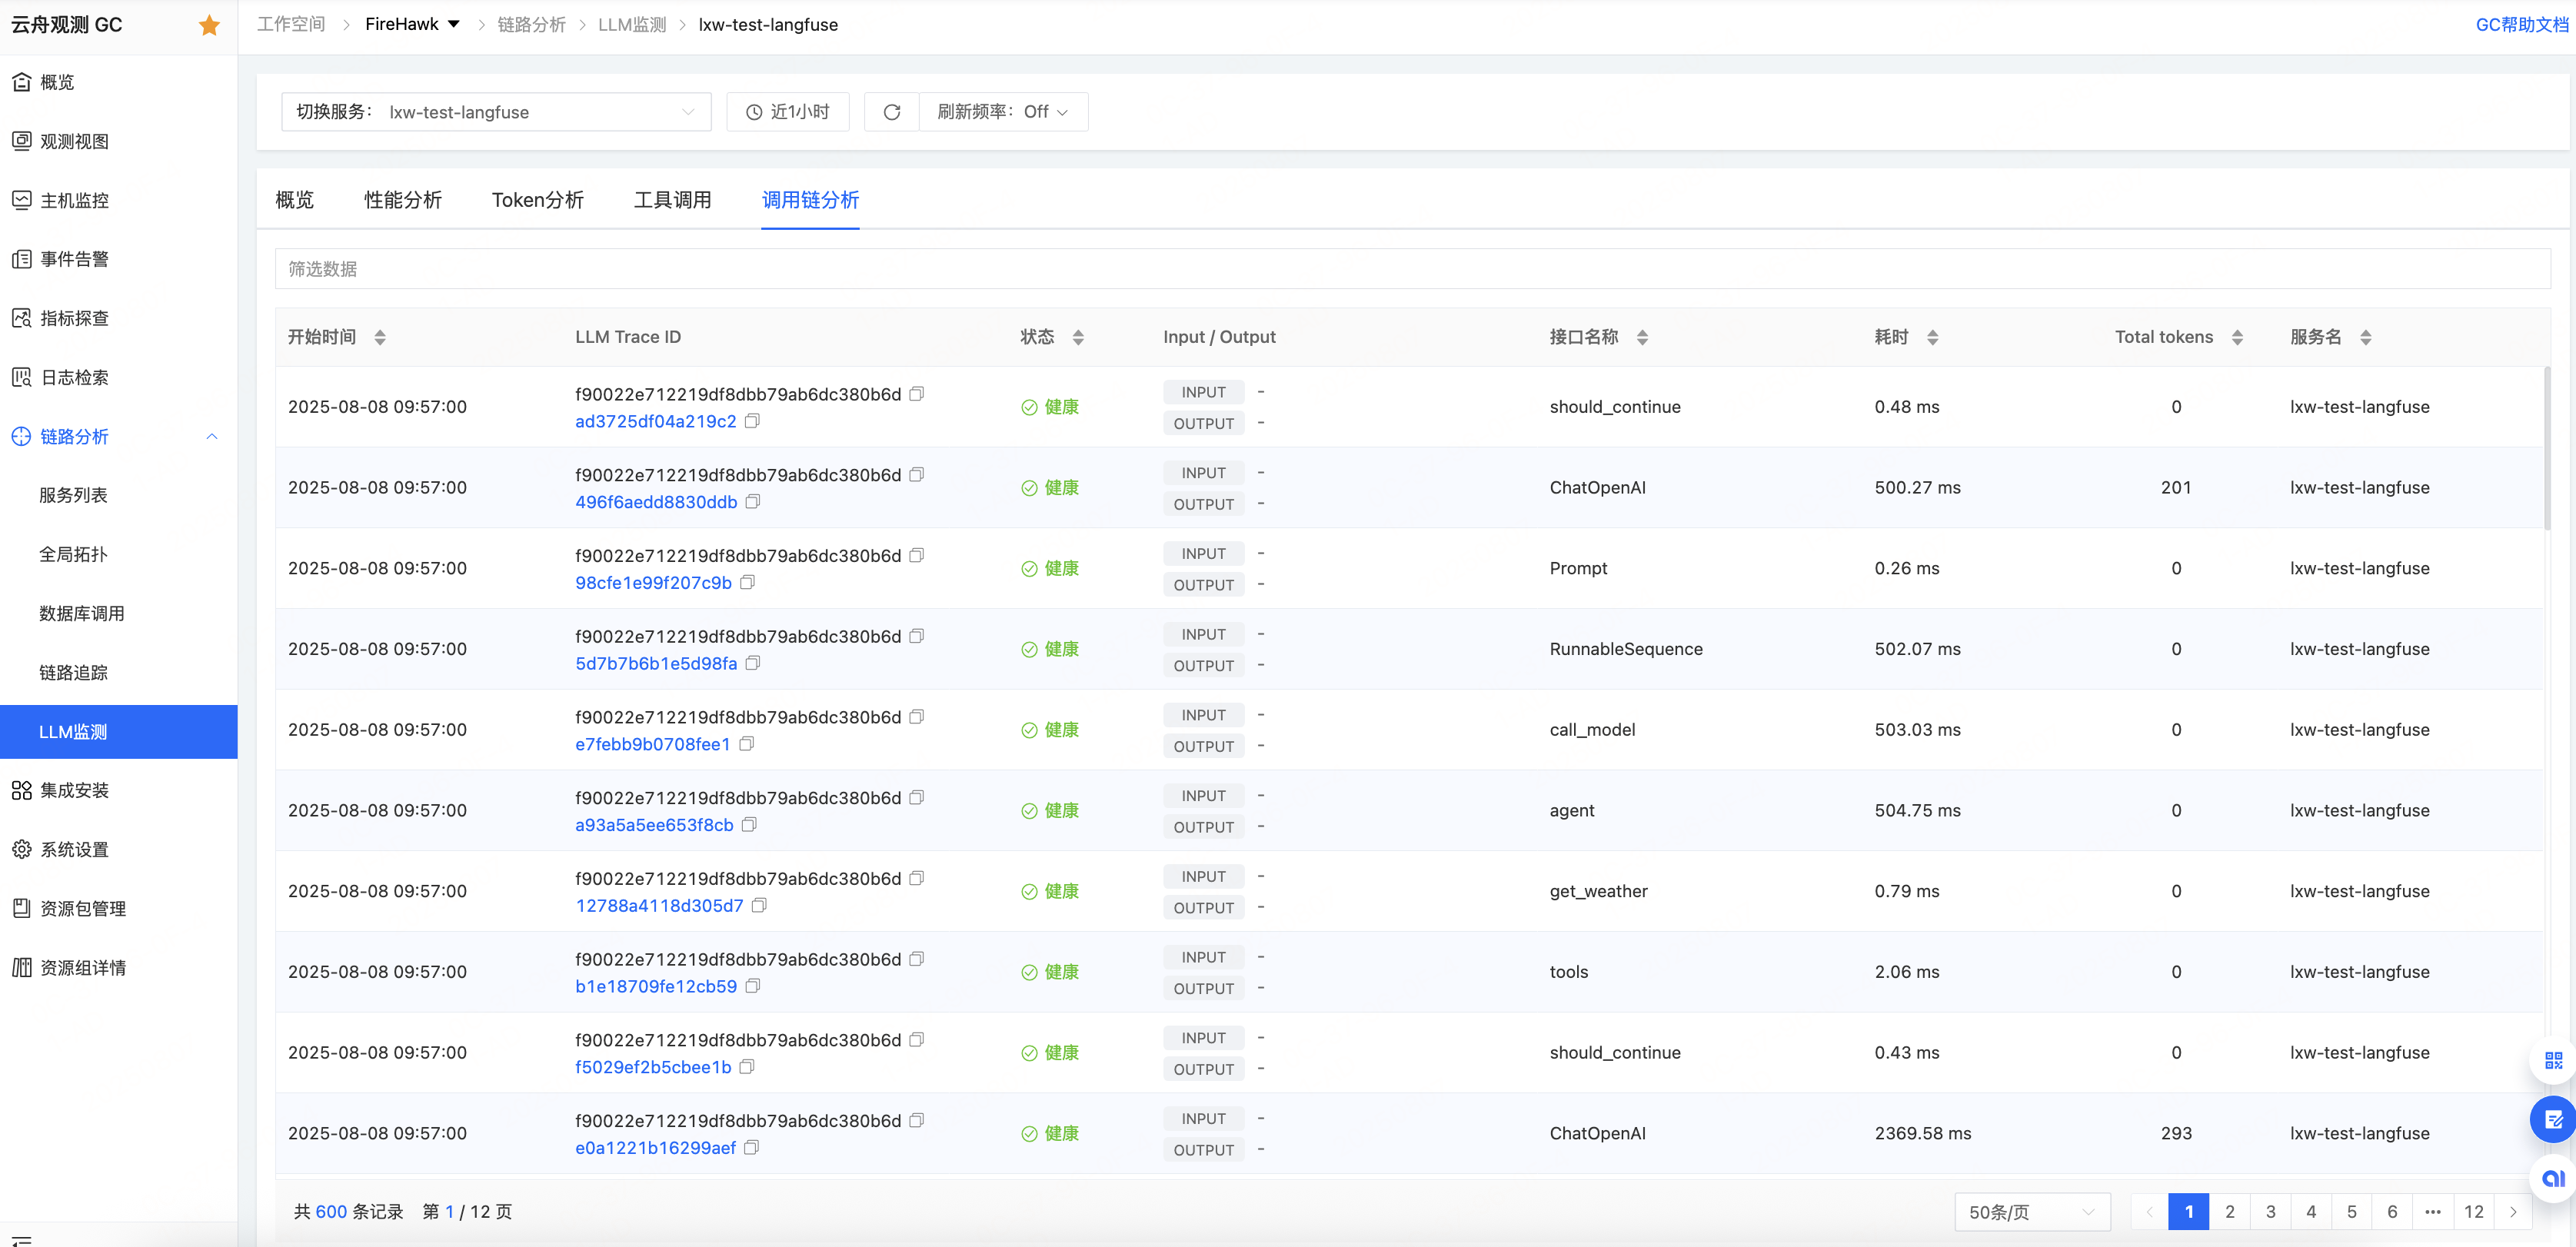
Task: Click the 链路分析 breadcrumb
Action: (531, 24)
